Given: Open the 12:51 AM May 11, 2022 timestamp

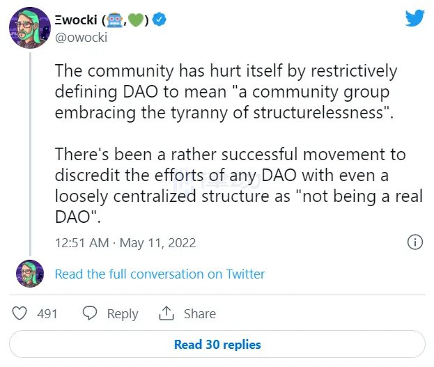Looking at the screenshot, I should [125, 243].
